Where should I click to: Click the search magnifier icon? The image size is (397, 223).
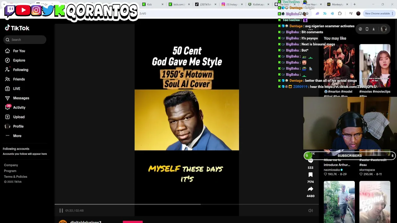tap(7, 40)
